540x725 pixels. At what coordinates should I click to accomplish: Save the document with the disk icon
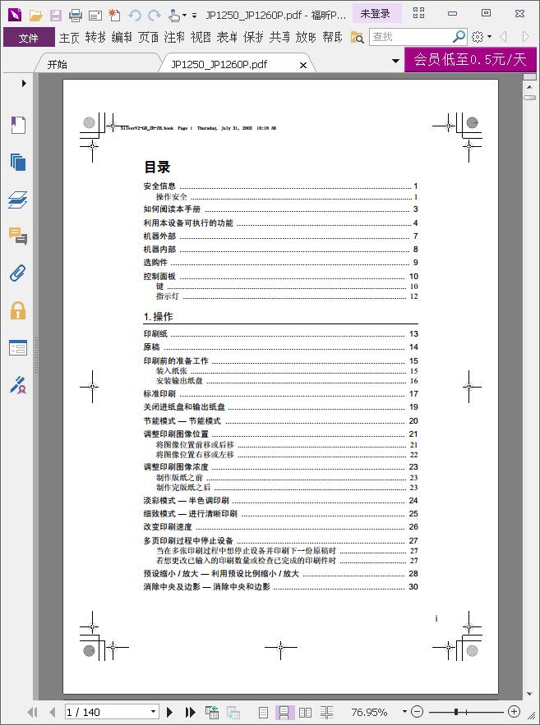pos(56,16)
